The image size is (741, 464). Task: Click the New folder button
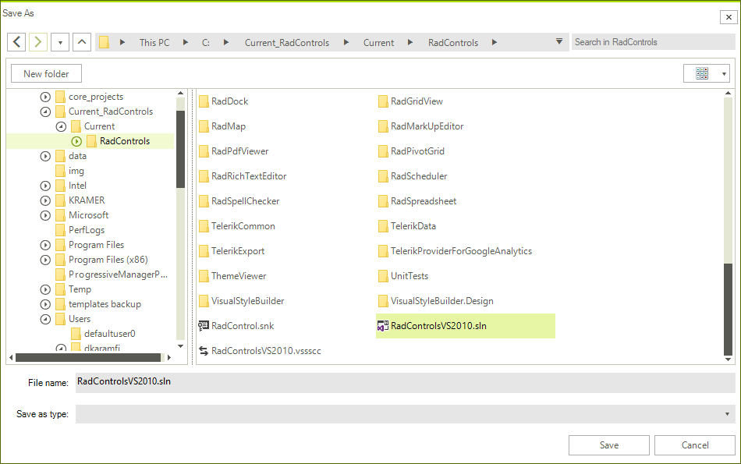click(x=45, y=73)
